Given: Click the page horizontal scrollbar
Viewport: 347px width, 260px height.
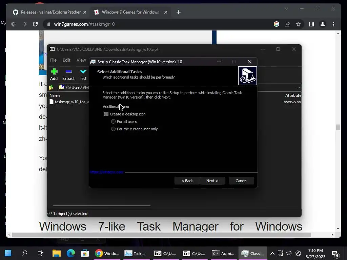Looking at the screenshot, I should pyautogui.click(x=161, y=235).
